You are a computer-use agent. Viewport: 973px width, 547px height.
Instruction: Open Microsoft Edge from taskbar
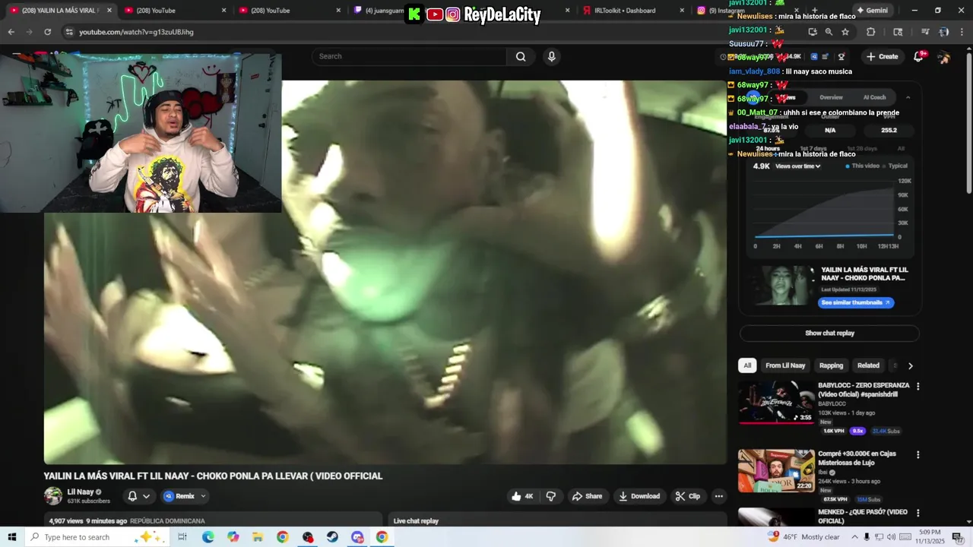(x=208, y=537)
